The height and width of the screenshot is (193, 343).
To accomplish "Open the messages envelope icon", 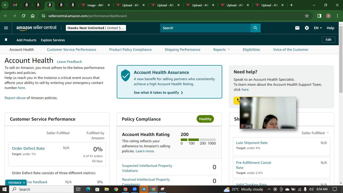I will [x=297, y=28].
